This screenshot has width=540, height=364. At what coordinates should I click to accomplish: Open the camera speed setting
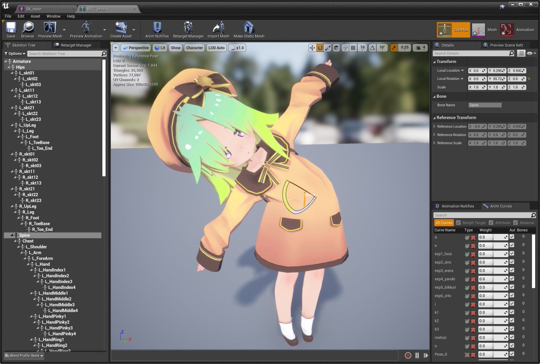point(420,48)
